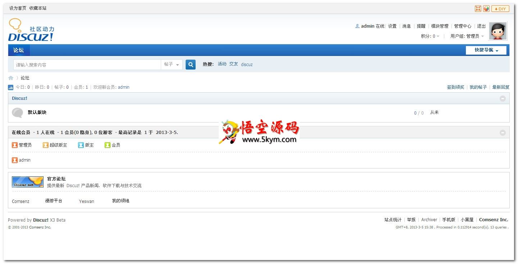The image size is (518, 264).
Task: Open 小黑屋 footer link
Action: tap(467, 220)
